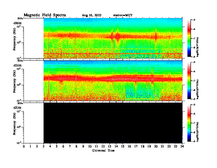Click the log(PSD) label of the bottom color bar
The image size is (217, 168).
(198, 132)
